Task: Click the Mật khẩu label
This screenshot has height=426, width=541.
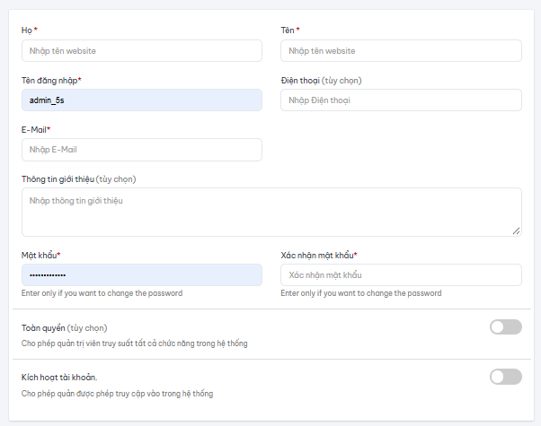Action: click(x=39, y=256)
